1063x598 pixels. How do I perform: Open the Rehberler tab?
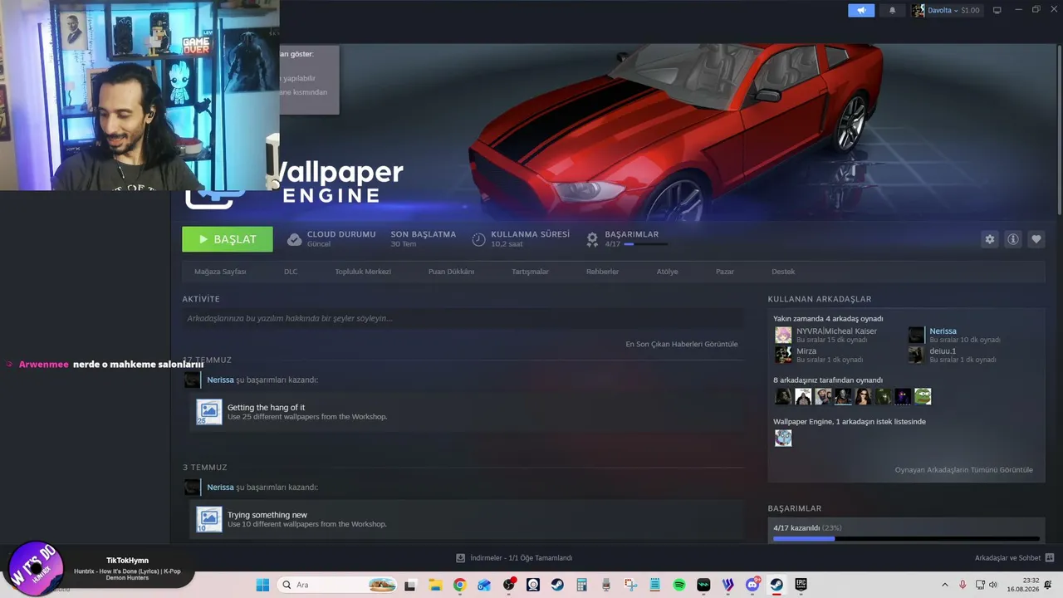click(602, 272)
